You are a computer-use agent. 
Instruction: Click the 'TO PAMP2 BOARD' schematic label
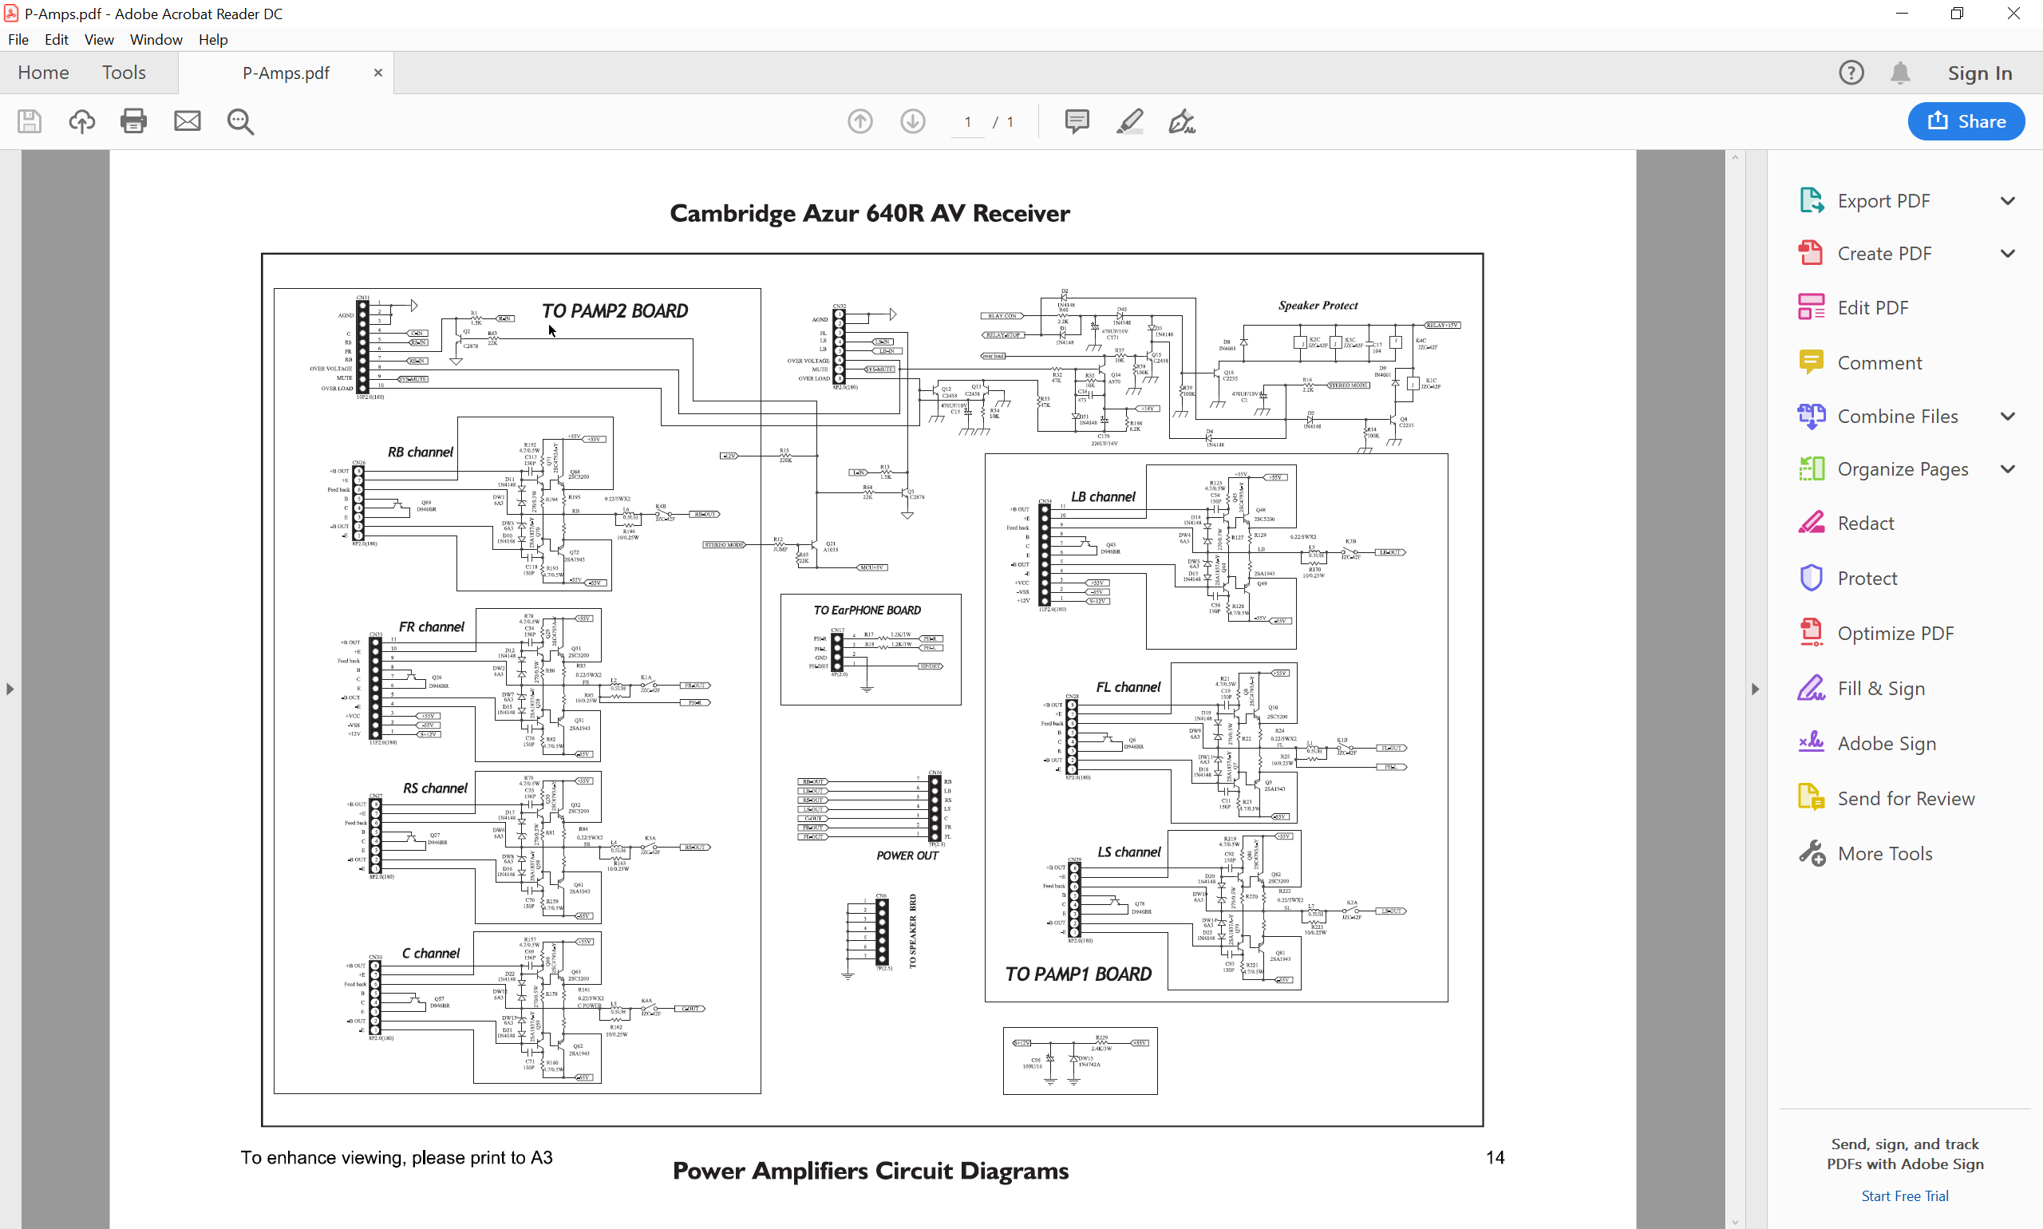(614, 311)
